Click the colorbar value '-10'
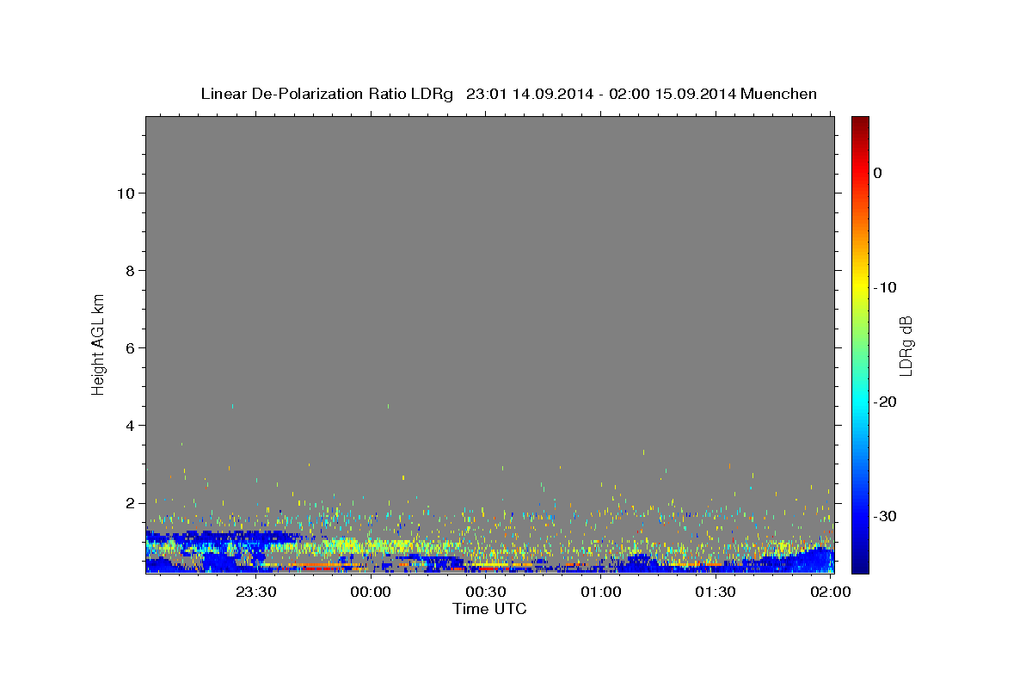1032x688 pixels. 885,287
